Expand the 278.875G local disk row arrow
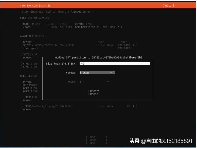This screenshot has height=148, width=197. tap(134, 45)
